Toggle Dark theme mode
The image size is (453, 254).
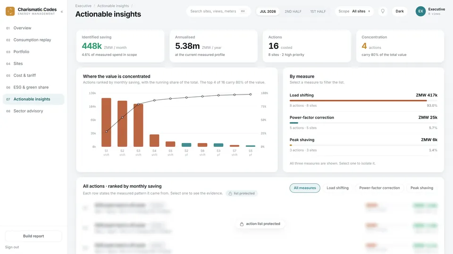(400, 11)
